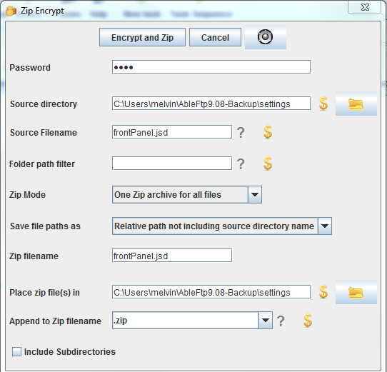Show help for Folder path filter
This screenshot has height=372, width=387.
click(241, 164)
